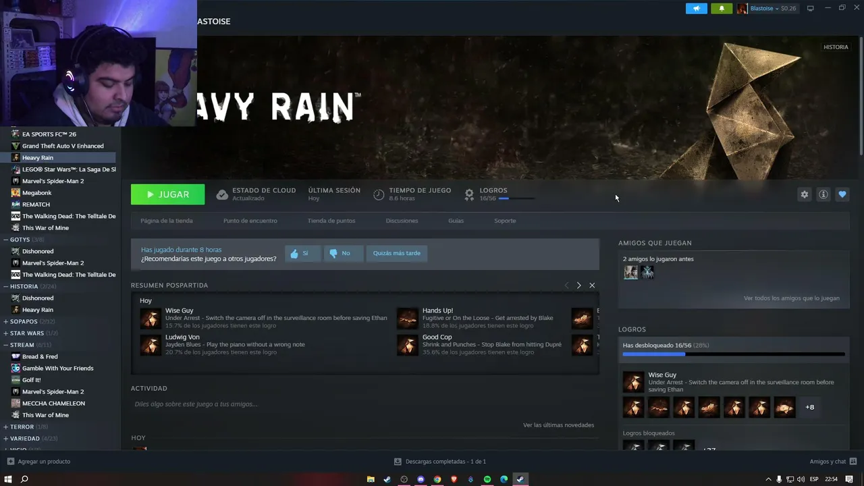Click the achievements progress bar in the Logros panel
The height and width of the screenshot is (486, 864).
734,354
